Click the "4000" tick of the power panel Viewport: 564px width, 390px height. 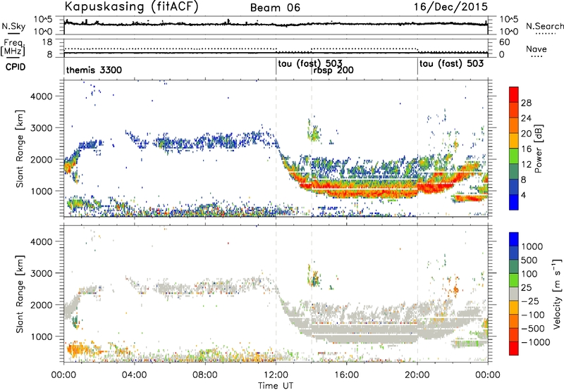[x=41, y=96]
